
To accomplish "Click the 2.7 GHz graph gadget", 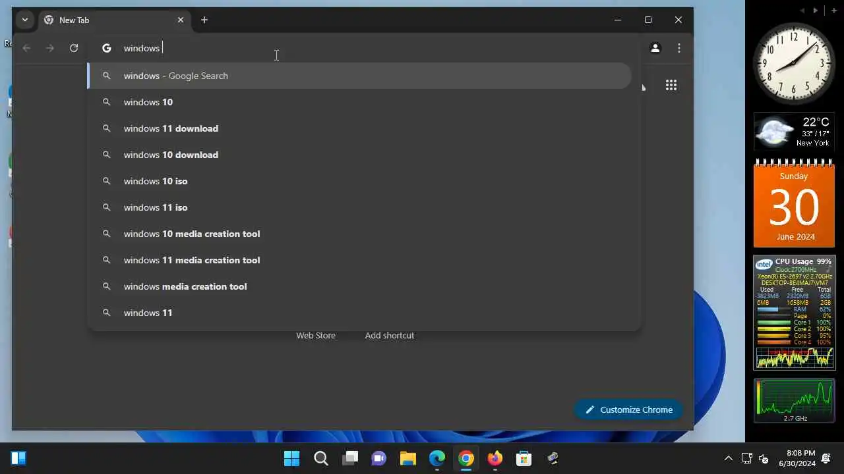I will 794,401.
